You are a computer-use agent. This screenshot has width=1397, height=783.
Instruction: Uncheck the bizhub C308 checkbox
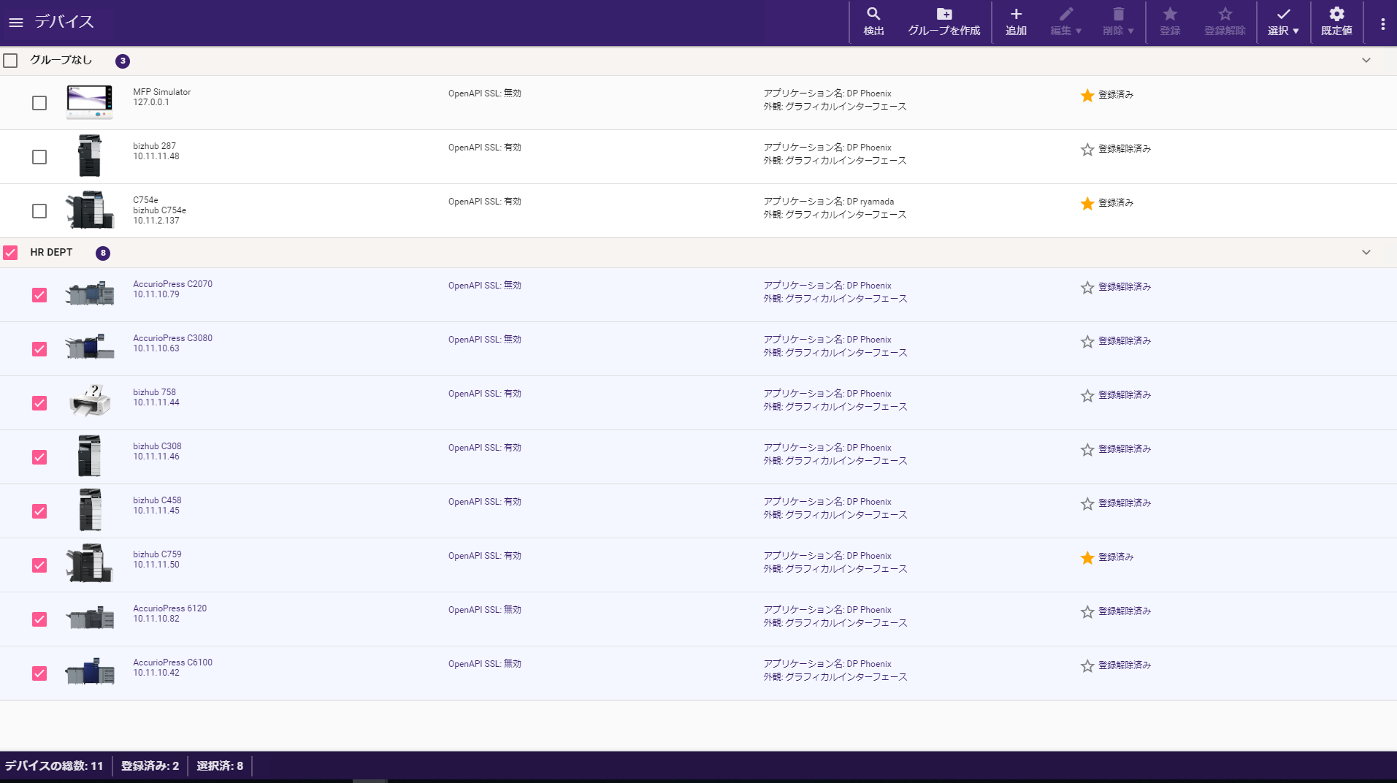pyautogui.click(x=39, y=457)
